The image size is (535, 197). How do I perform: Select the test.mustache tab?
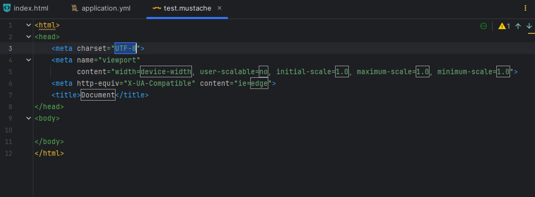(x=187, y=8)
